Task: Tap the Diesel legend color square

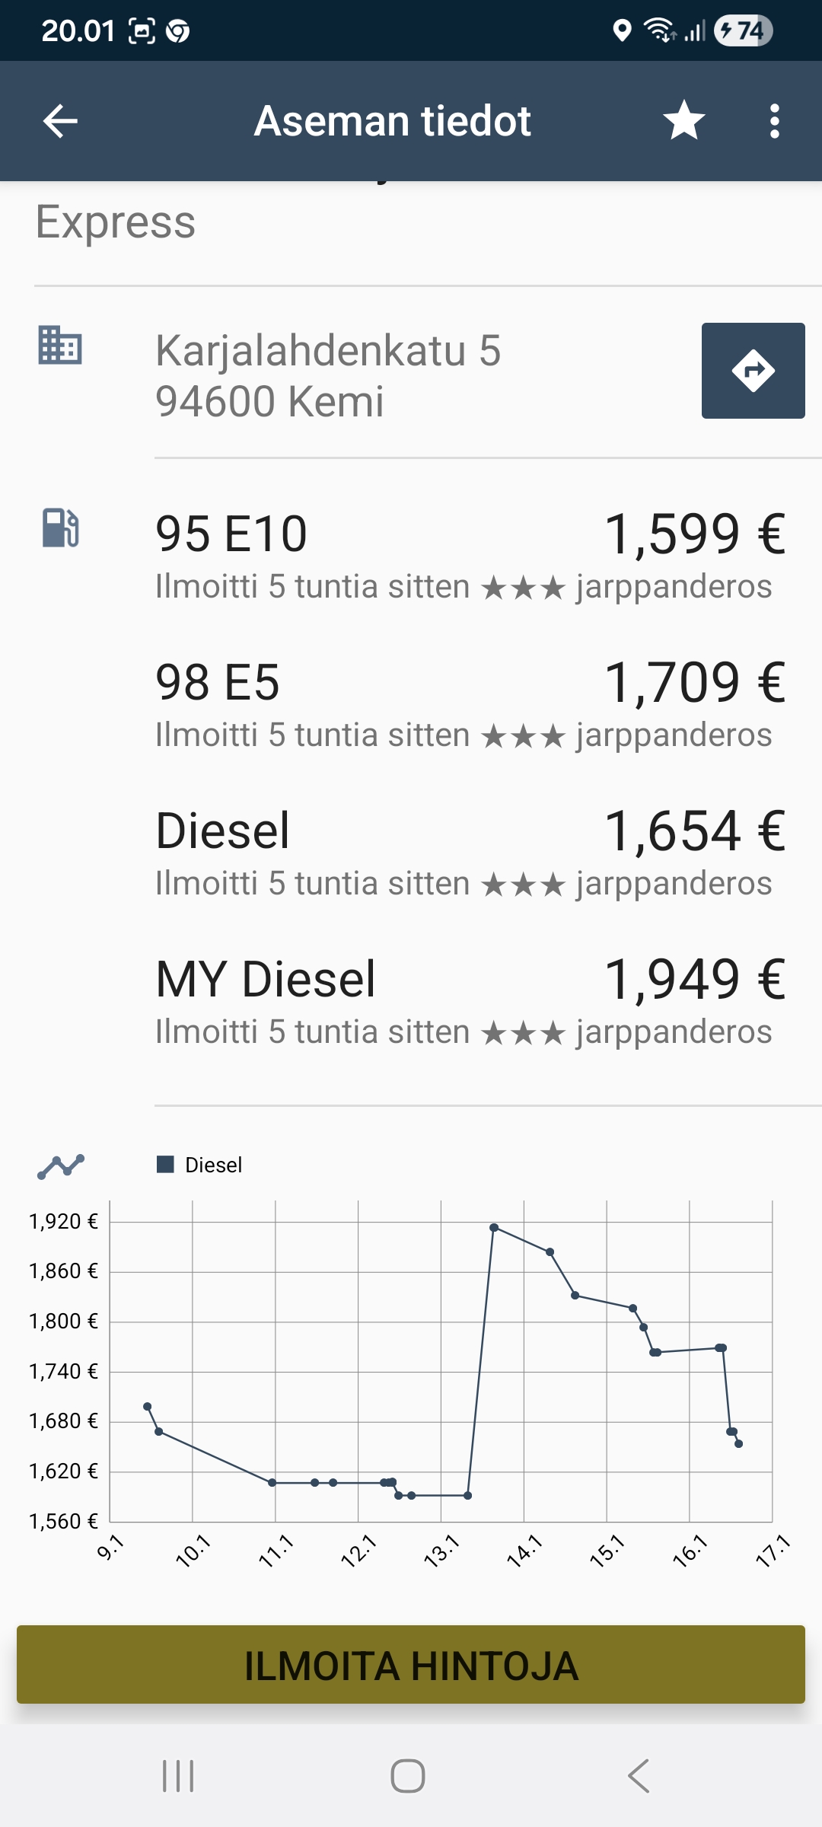Action: point(165,1165)
